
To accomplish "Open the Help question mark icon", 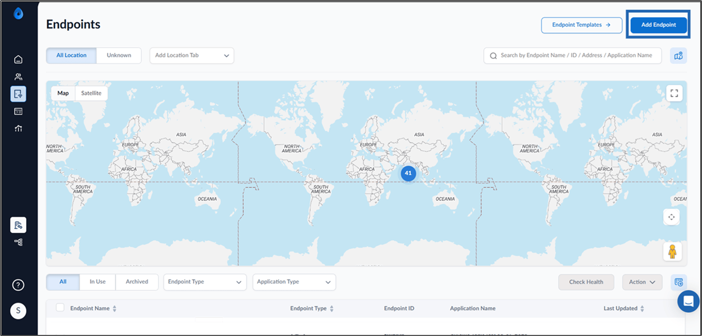I will click(18, 285).
